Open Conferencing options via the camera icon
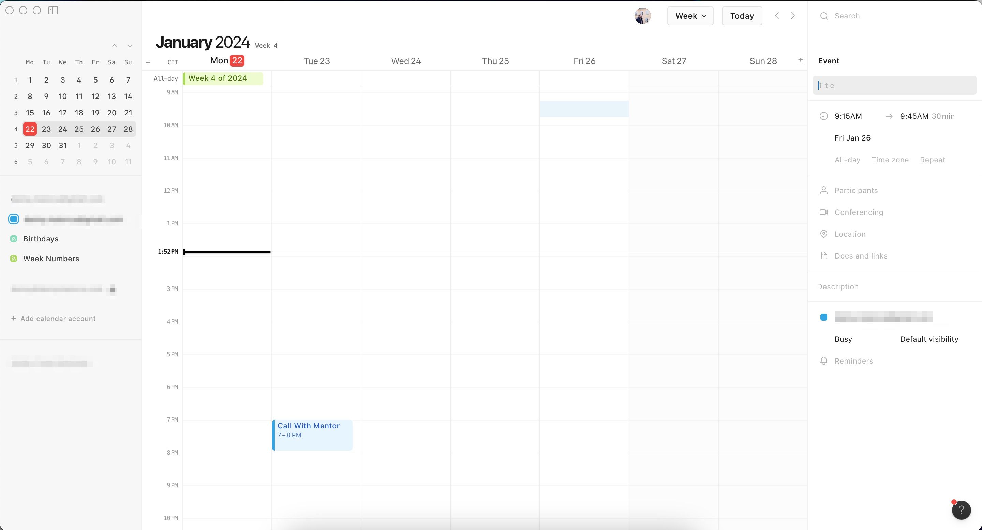 (x=824, y=212)
